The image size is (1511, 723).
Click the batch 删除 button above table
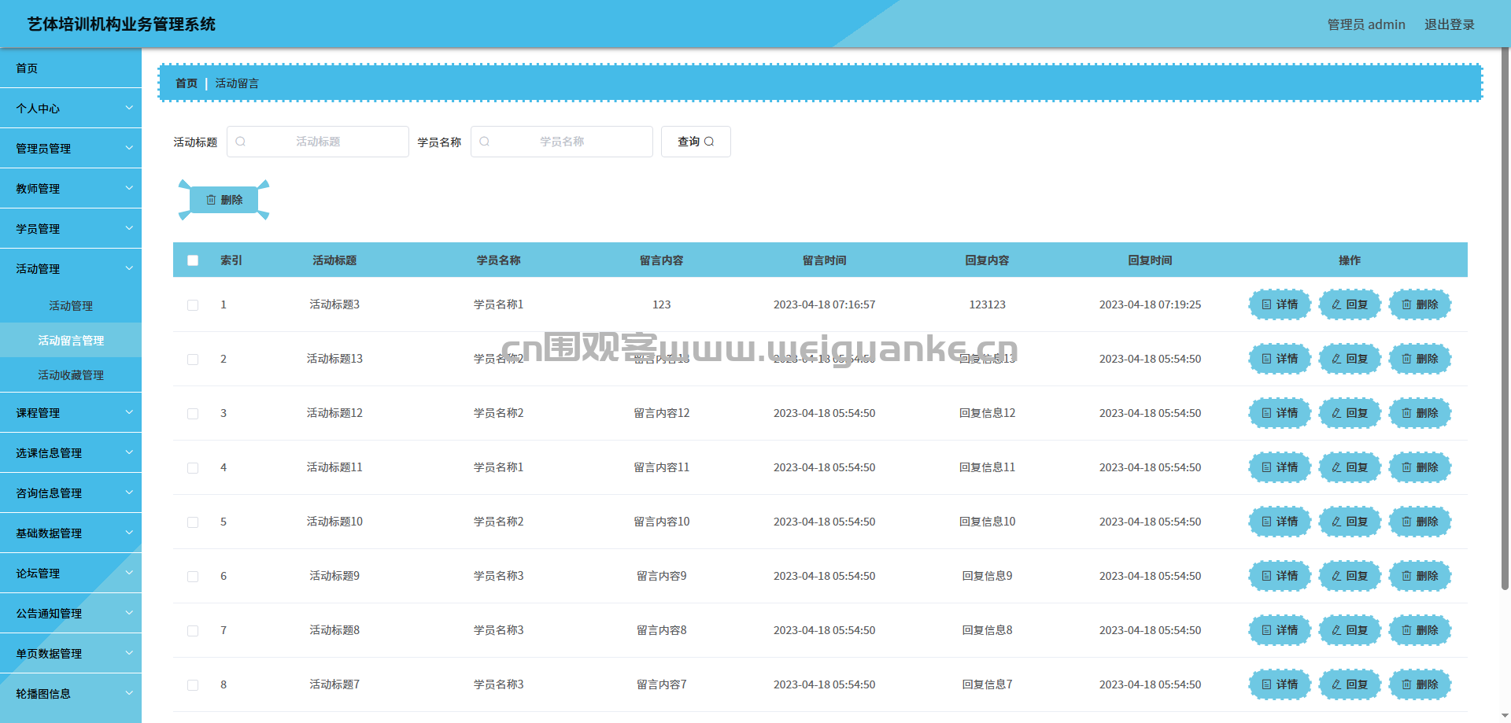pos(224,200)
